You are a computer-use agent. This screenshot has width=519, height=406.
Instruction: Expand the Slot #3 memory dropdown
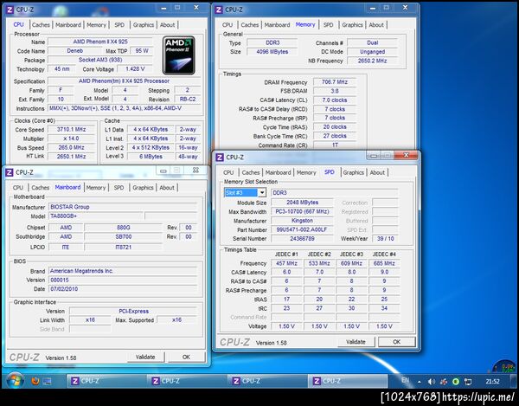262,192
